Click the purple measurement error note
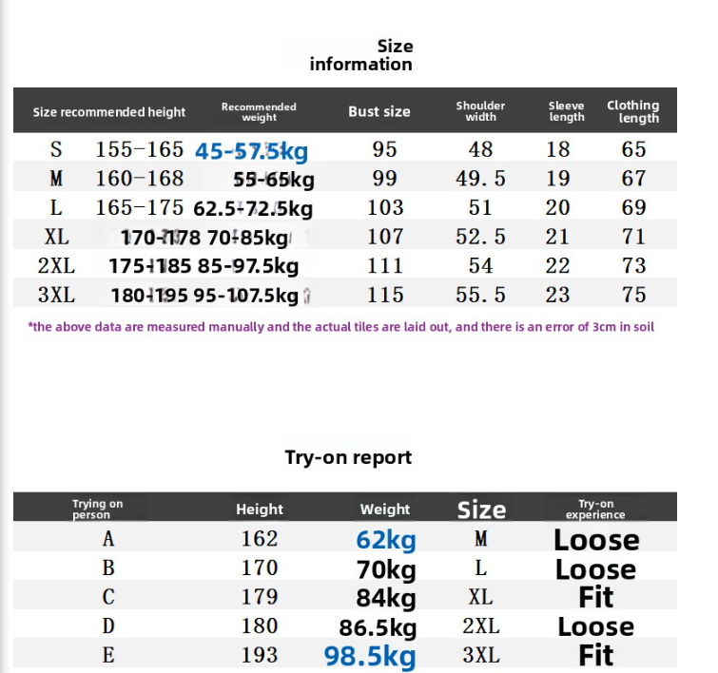 tap(340, 327)
